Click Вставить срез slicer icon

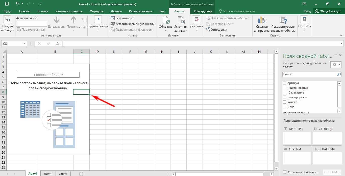pos(113,18)
